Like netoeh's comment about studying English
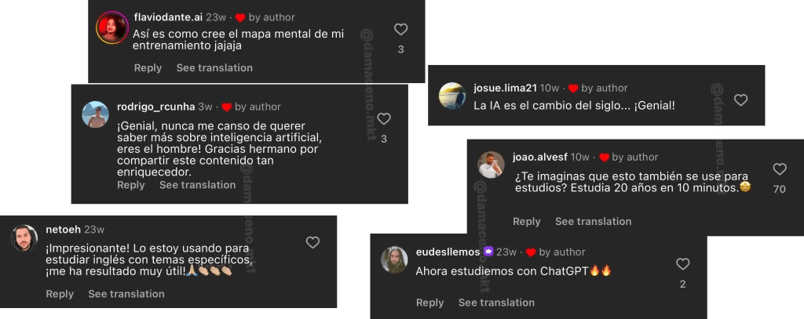 (312, 242)
